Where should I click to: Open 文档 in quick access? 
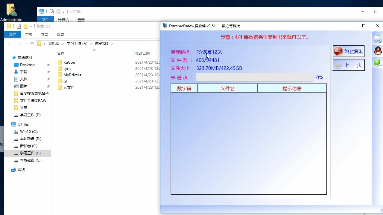[x=24, y=79]
